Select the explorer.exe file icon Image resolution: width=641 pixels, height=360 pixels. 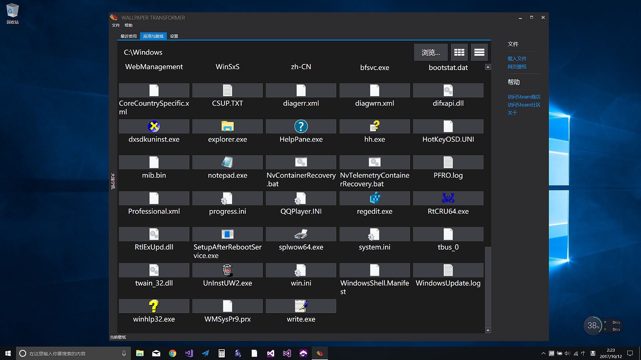[227, 126]
